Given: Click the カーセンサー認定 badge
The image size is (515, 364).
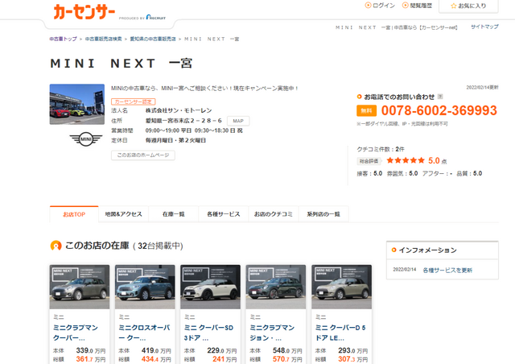Looking at the screenshot, I should click(x=133, y=101).
